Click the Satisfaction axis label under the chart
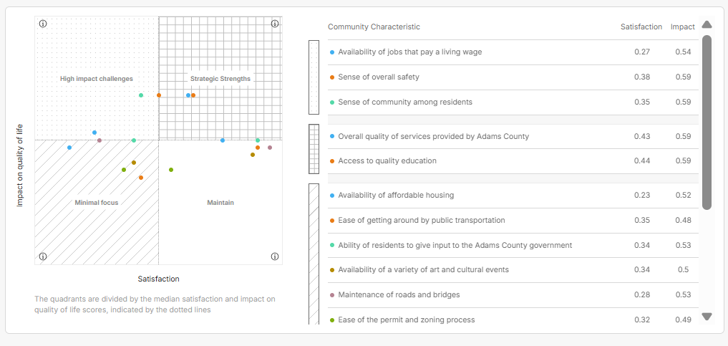The height and width of the screenshot is (346, 728). pos(158,279)
